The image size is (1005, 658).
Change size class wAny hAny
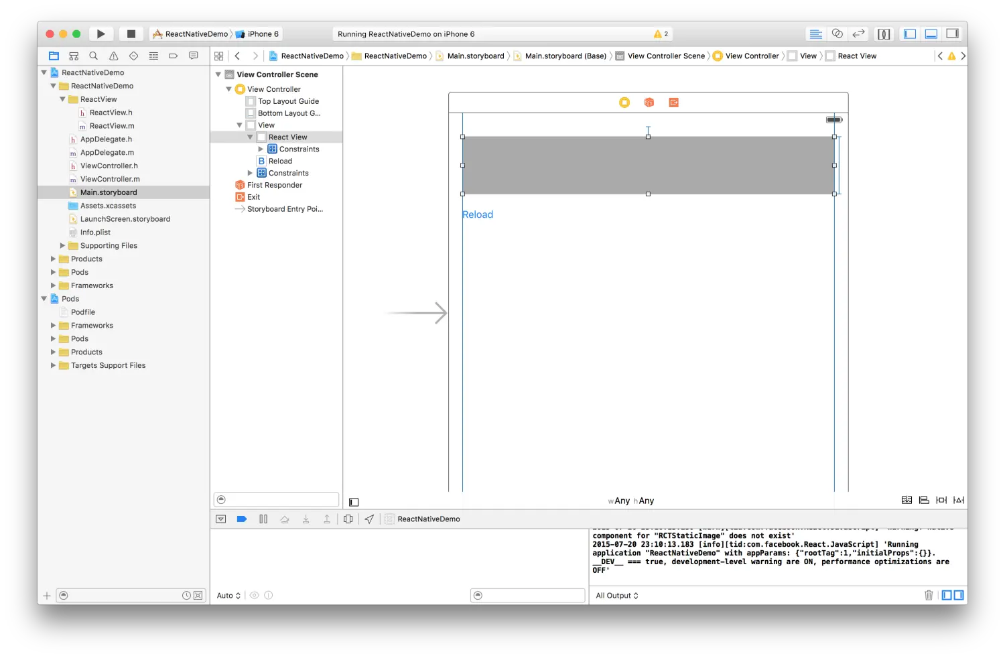(x=631, y=501)
